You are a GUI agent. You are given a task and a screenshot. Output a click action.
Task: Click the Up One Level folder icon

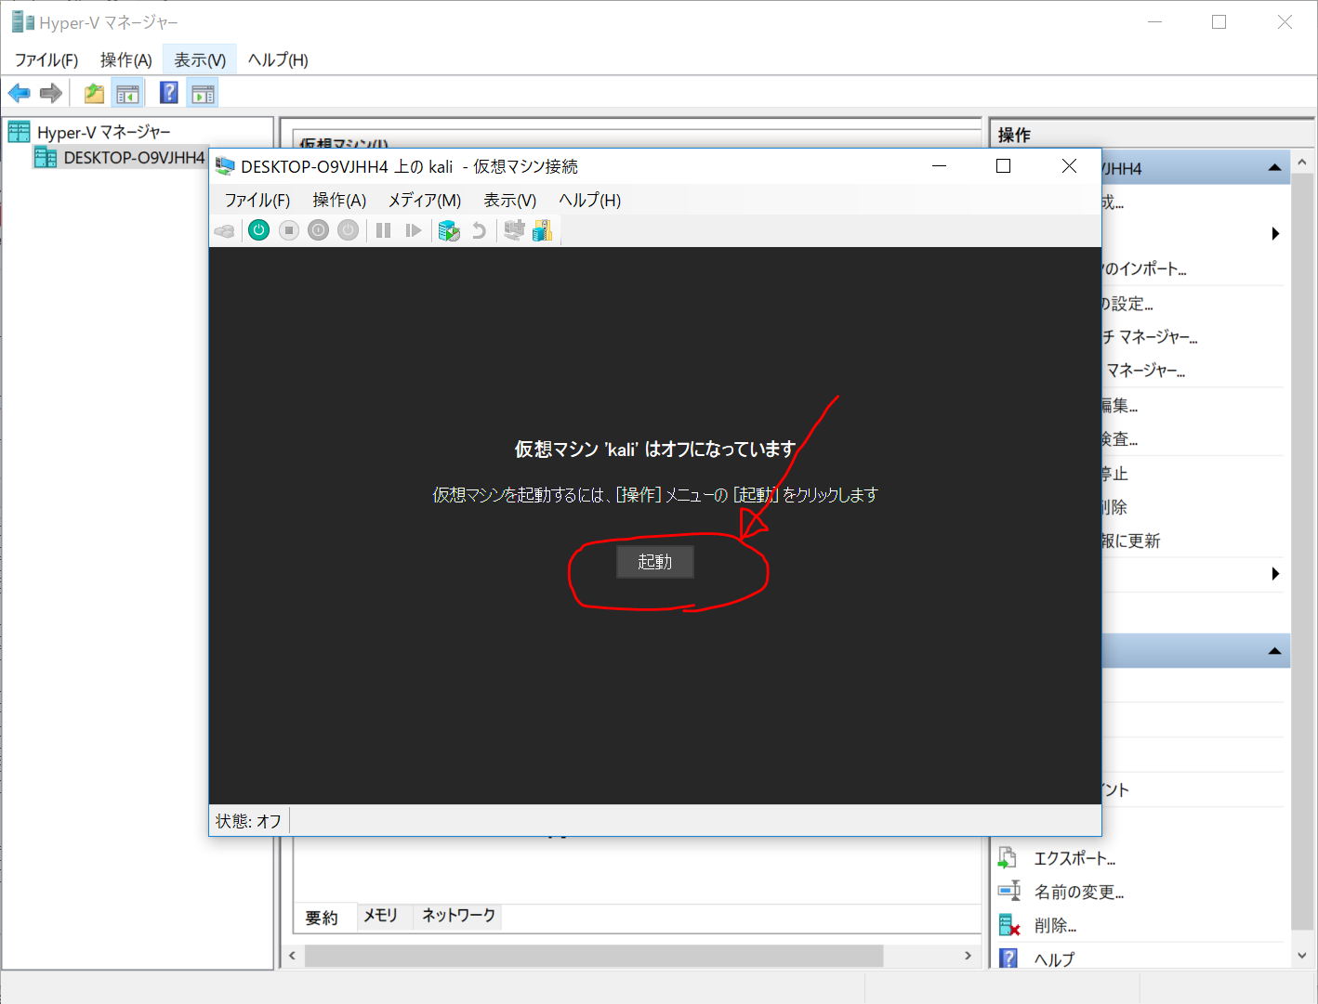pyautogui.click(x=94, y=93)
